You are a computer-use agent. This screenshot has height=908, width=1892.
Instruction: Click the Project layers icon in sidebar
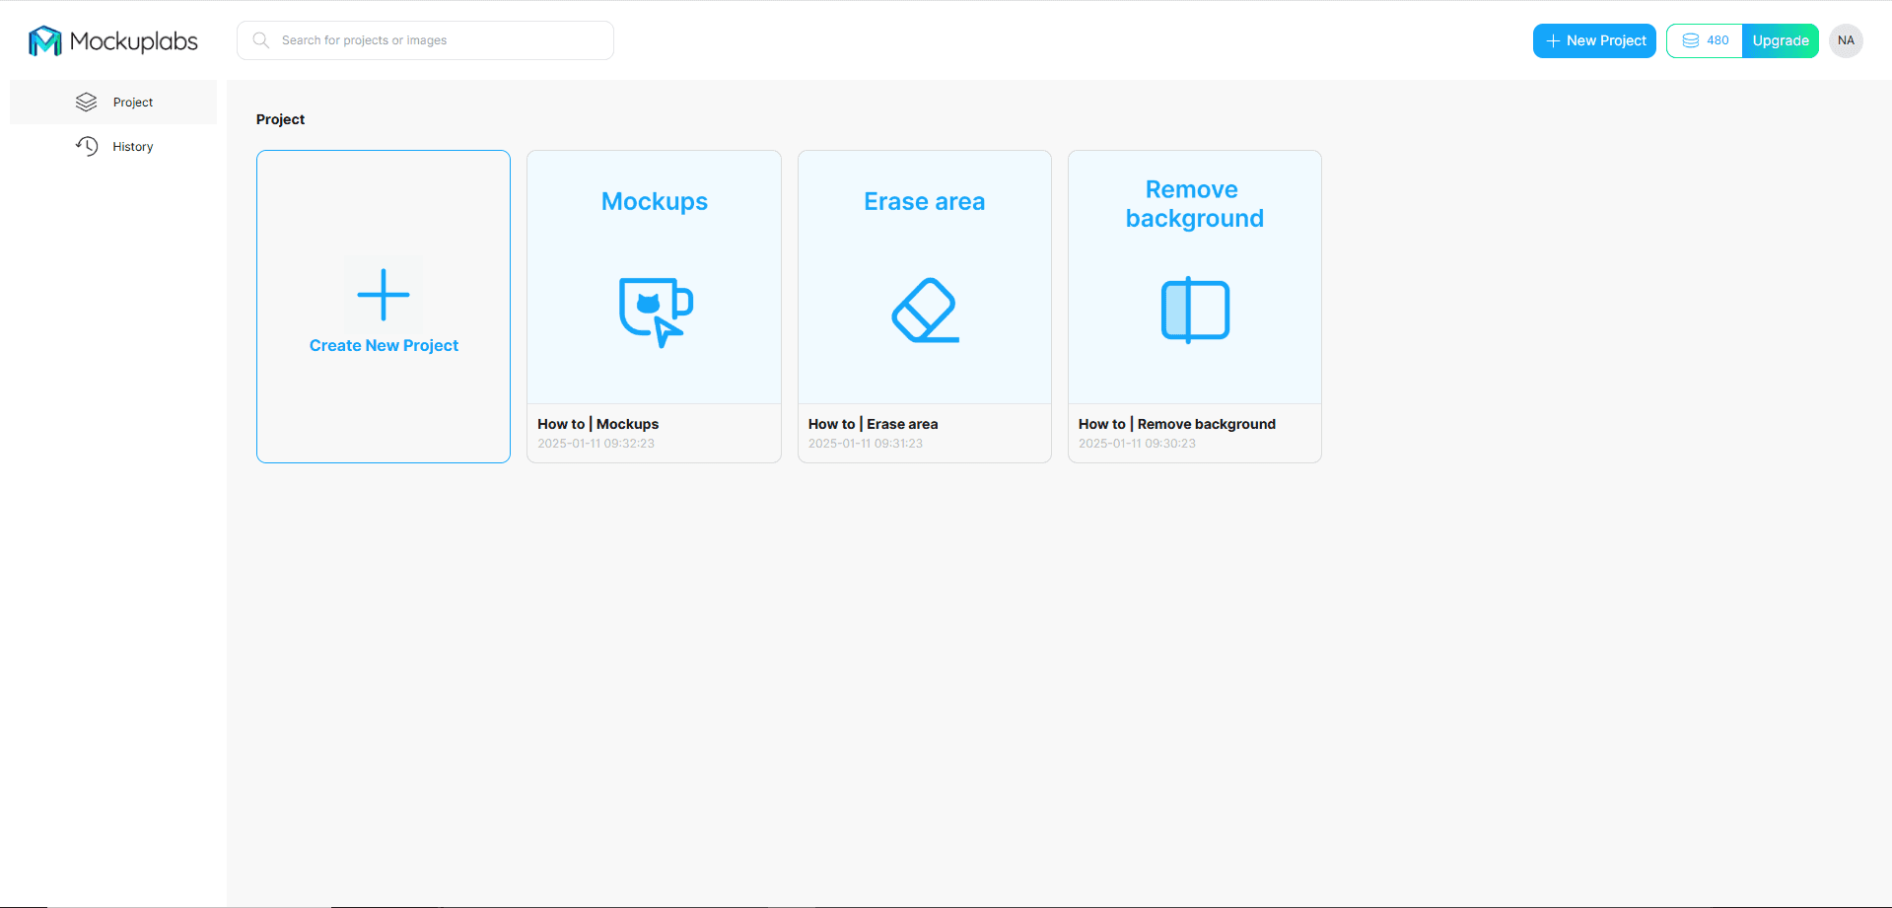pyautogui.click(x=87, y=103)
